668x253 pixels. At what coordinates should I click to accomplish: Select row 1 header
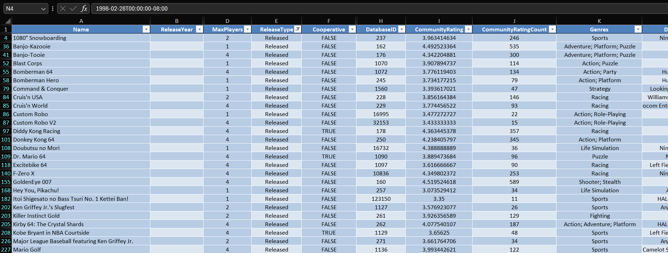click(x=6, y=29)
